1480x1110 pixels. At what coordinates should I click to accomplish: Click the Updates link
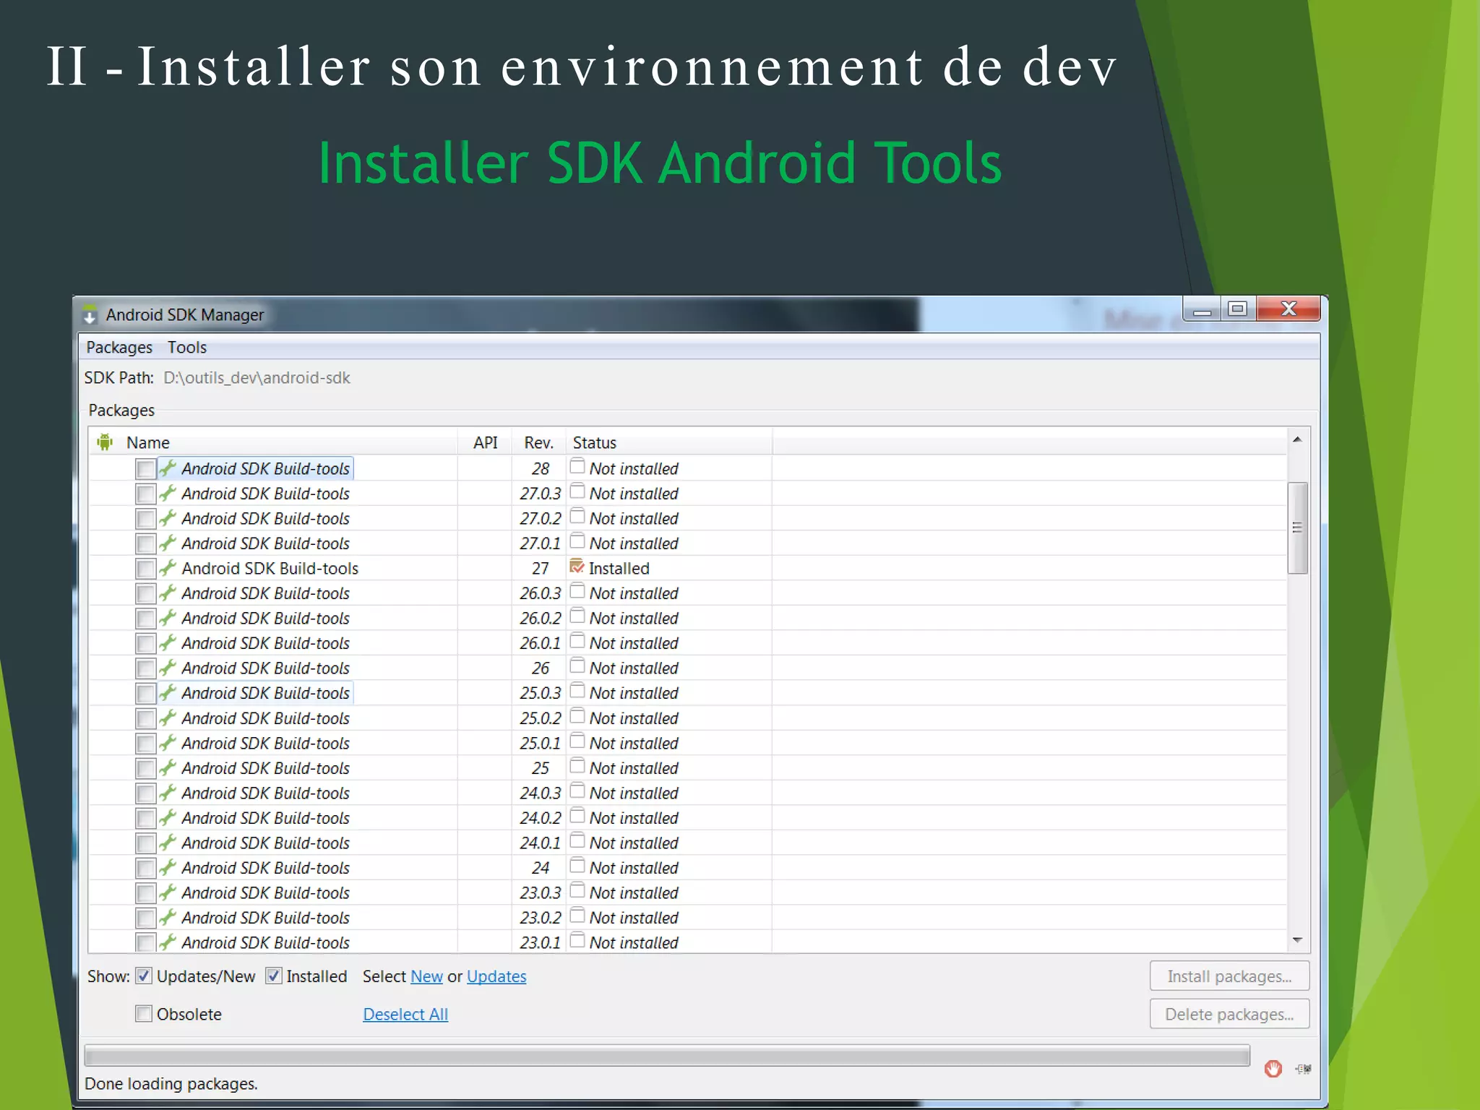[x=496, y=976]
